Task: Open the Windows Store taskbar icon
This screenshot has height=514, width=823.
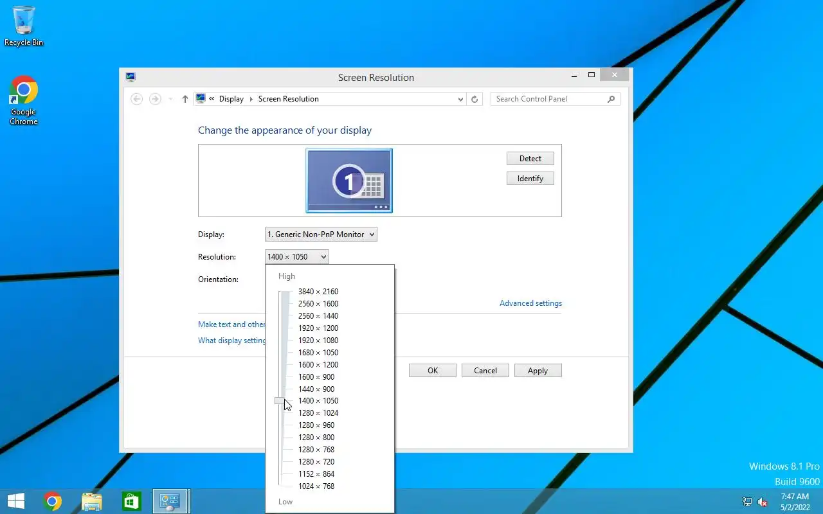Action: click(x=131, y=501)
